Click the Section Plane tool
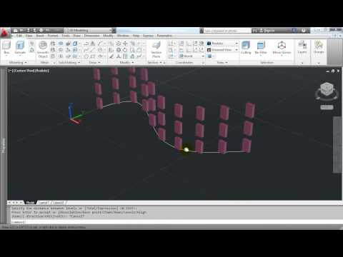 [x=156, y=49]
